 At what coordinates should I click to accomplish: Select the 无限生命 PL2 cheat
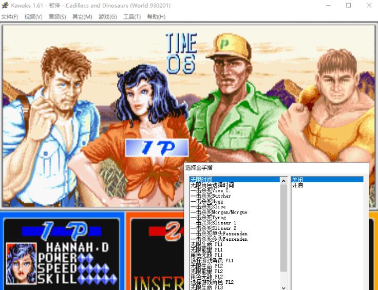235,266
